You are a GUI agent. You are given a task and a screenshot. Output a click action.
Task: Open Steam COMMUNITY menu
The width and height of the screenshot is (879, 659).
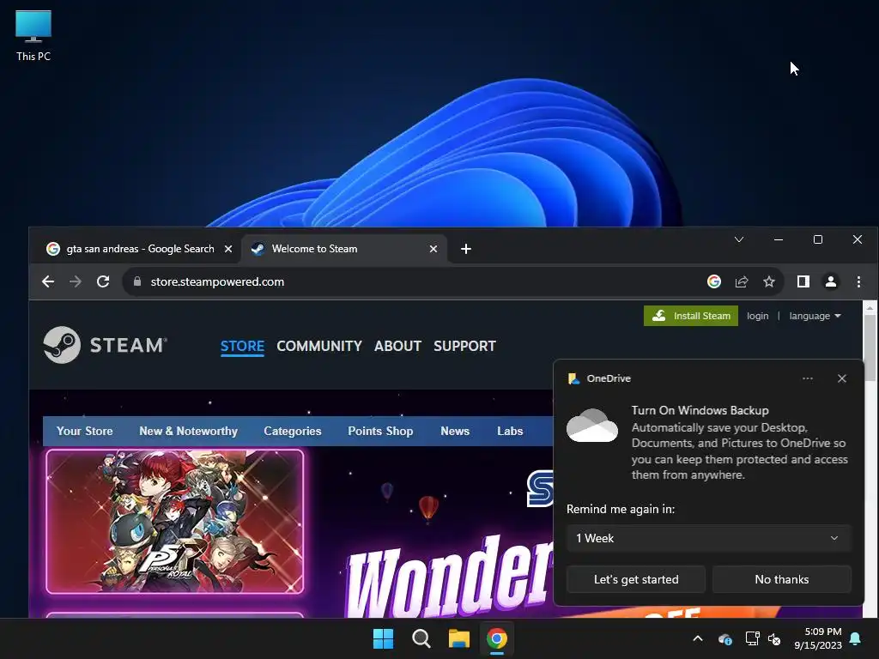319,346
